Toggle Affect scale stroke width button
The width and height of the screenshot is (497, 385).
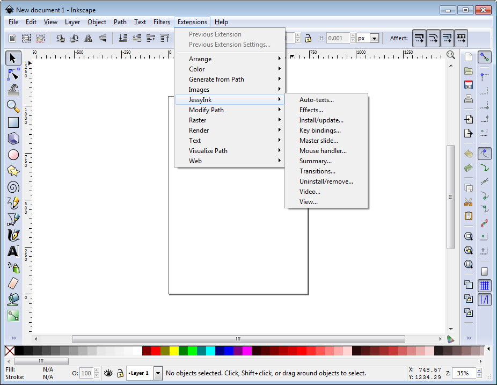(x=419, y=38)
